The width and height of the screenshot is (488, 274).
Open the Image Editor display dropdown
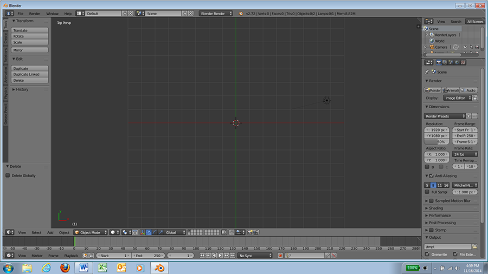pyautogui.click(x=457, y=98)
